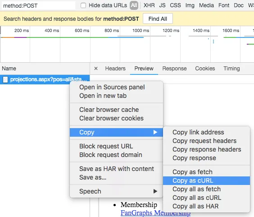Click the document icon of projections.aspx
This screenshot has height=217, width=254.
click(5, 80)
